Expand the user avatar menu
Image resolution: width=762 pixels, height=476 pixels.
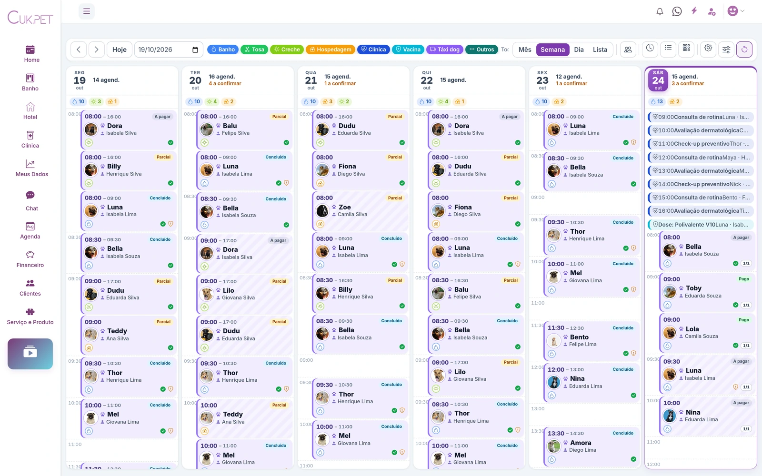[736, 11]
